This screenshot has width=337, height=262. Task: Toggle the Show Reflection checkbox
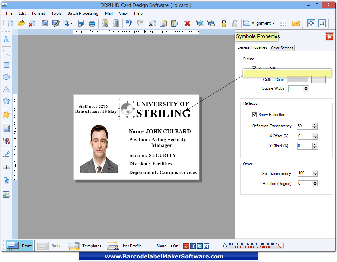pyautogui.click(x=254, y=115)
